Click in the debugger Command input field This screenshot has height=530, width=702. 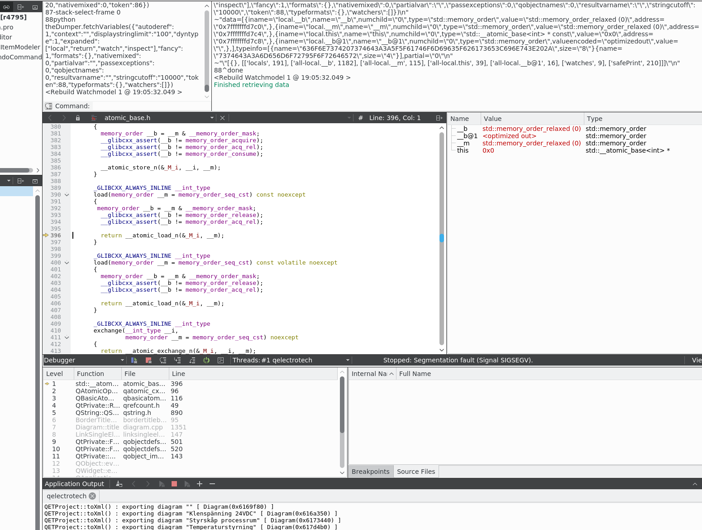coord(149,106)
